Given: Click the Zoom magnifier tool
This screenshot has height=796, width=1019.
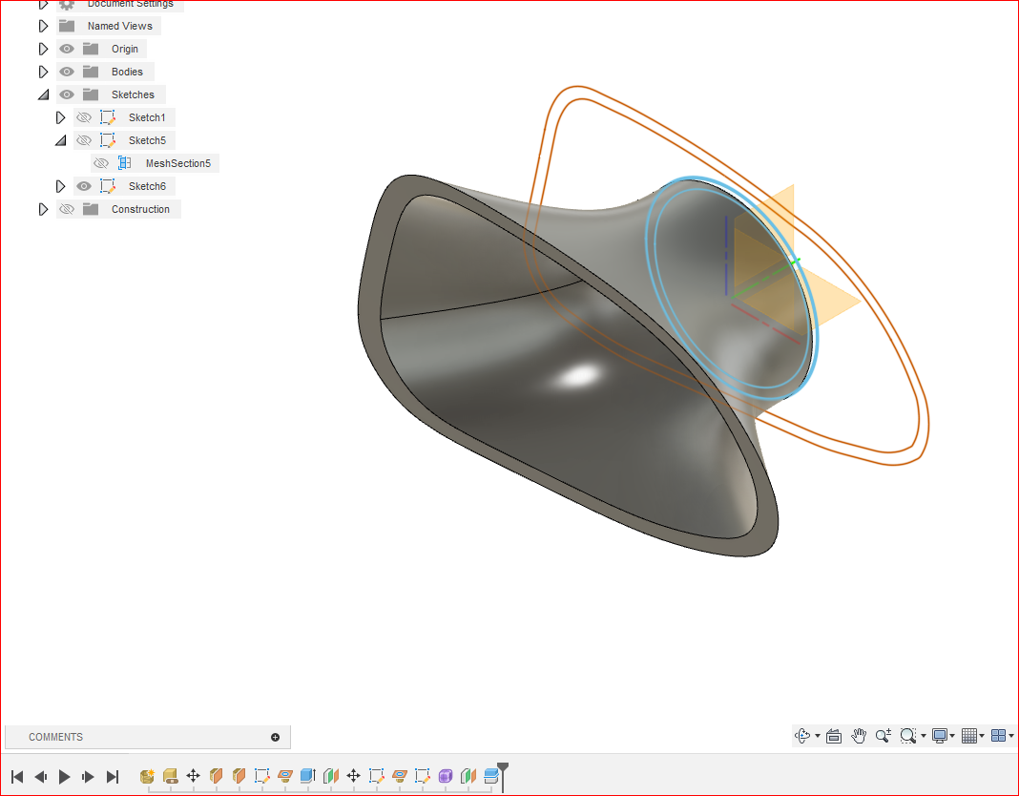Looking at the screenshot, I should click(883, 735).
